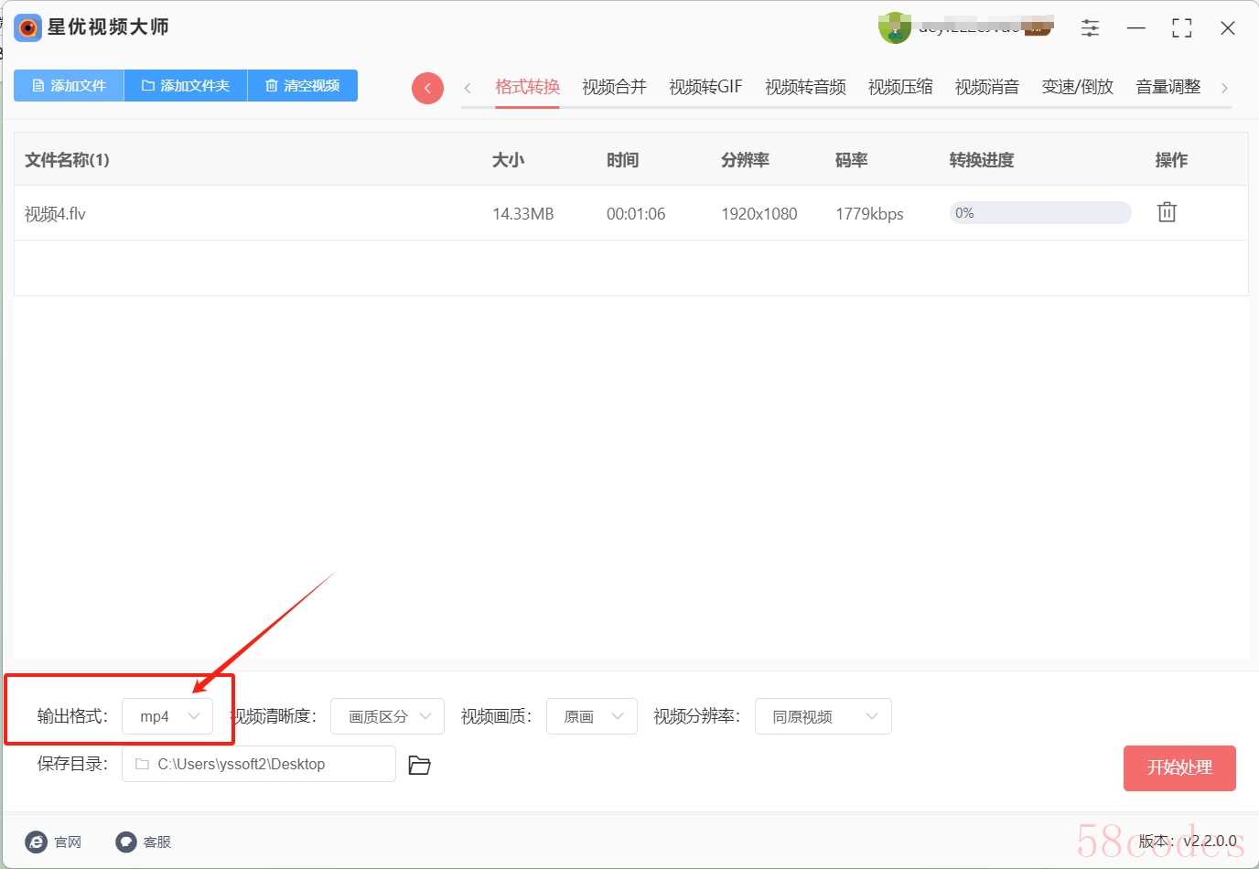The width and height of the screenshot is (1259, 869).
Task: Click 码率 column header
Action: (851, 160)
